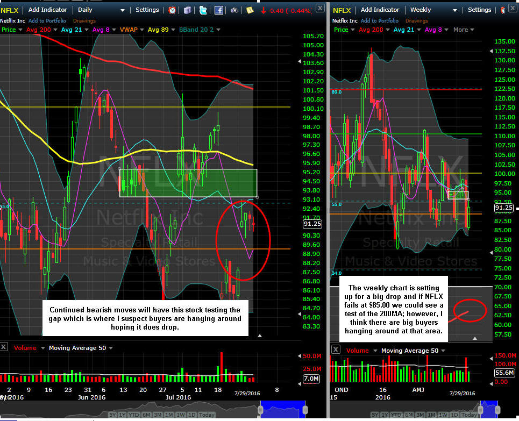Open the More indicators dropdown

click(x=464, y=30)
